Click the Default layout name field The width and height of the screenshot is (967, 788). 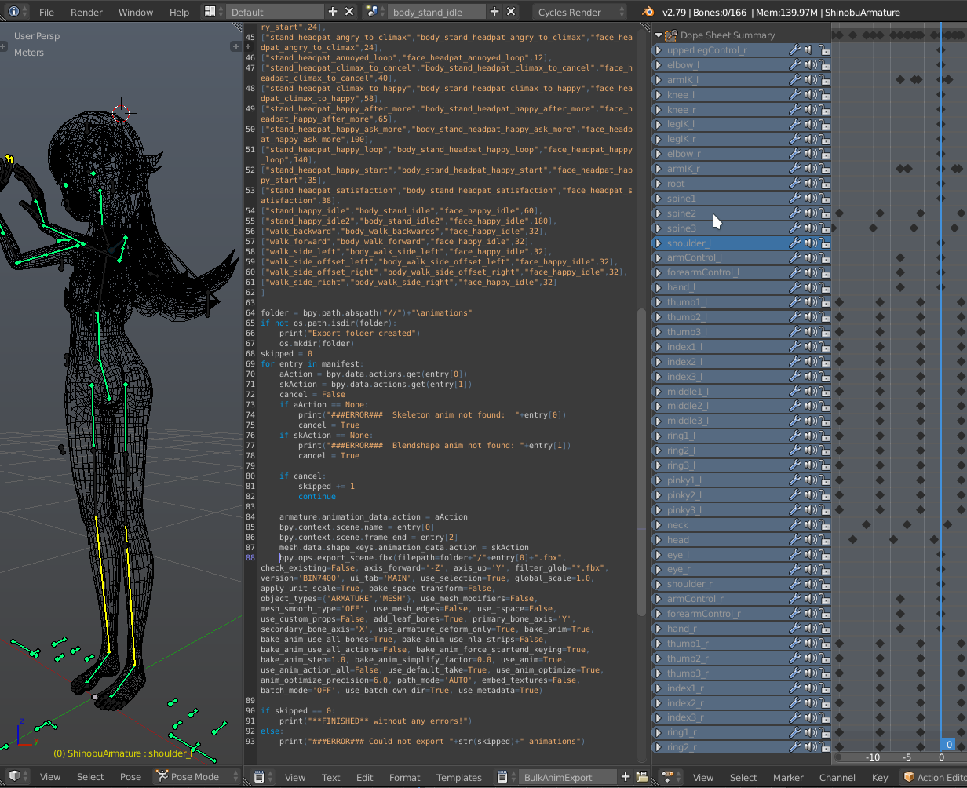(276, 12)
